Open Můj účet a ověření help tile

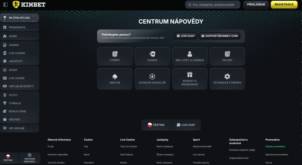[190, 56]
